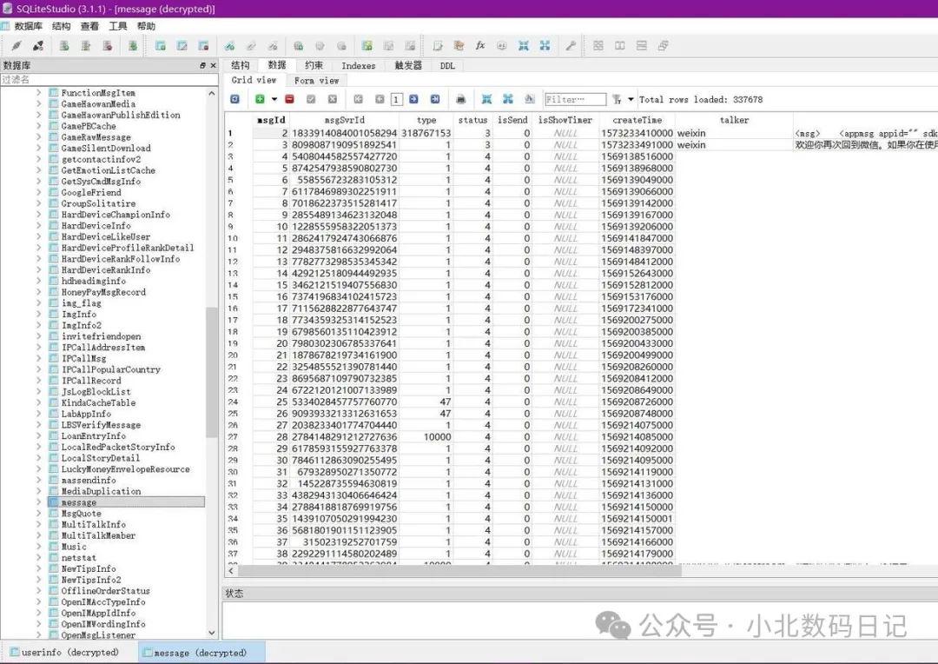Switch to Form view tab

[316, 80]
